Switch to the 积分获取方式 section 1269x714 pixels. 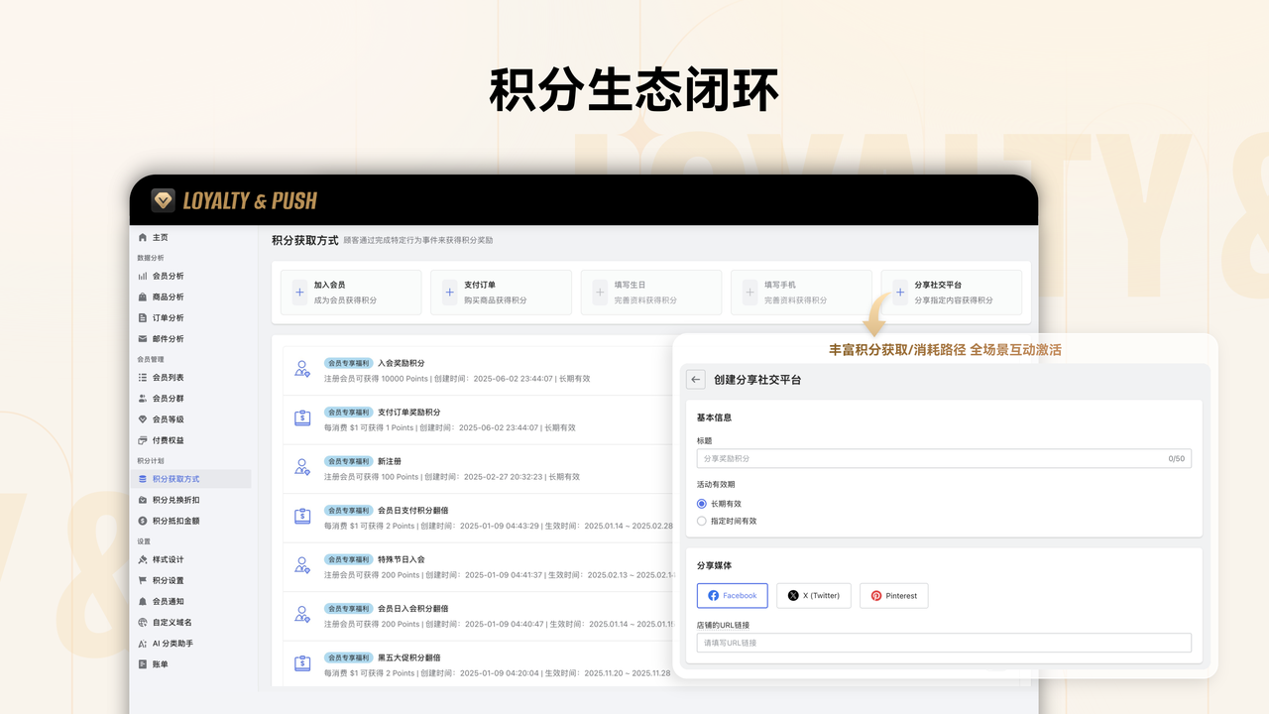173,478
